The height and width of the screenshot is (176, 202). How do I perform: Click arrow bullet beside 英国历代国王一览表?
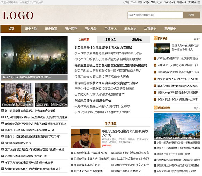click(155, 154)
